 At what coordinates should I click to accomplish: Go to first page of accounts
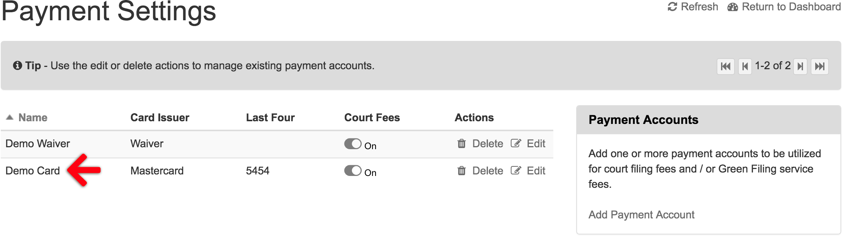[725, 67]
